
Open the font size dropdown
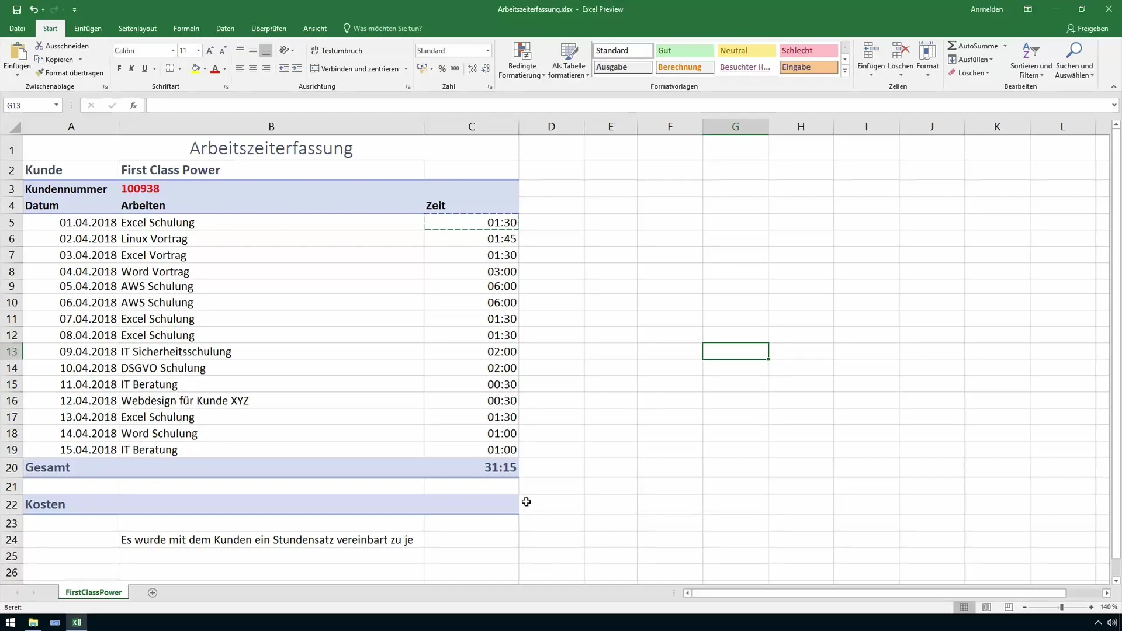coord(199,51)
